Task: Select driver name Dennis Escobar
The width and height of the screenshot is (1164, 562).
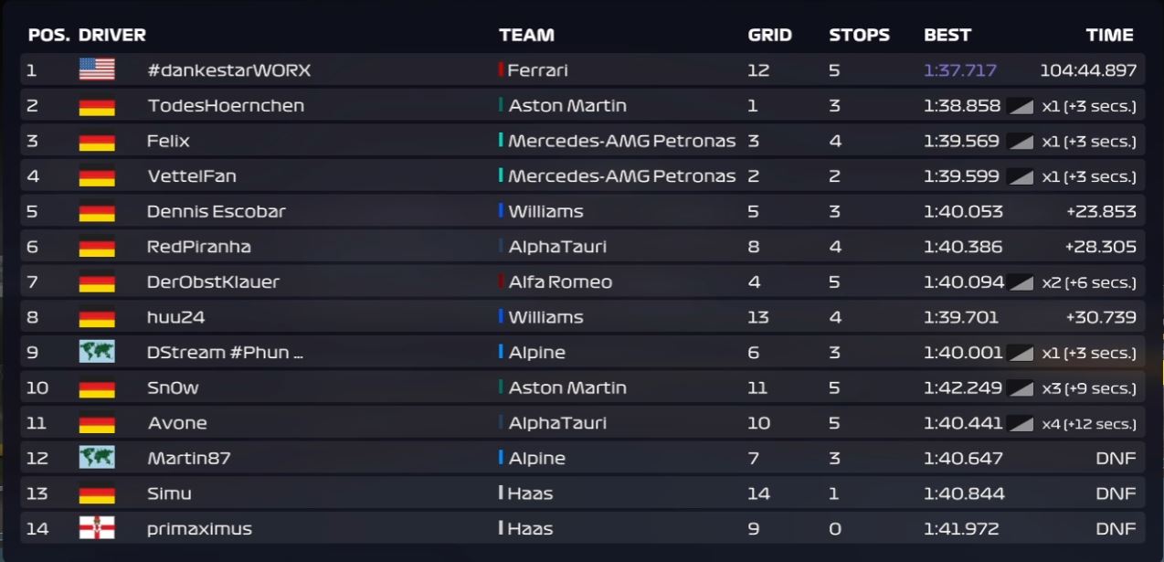Action: [x=216, y=211]
